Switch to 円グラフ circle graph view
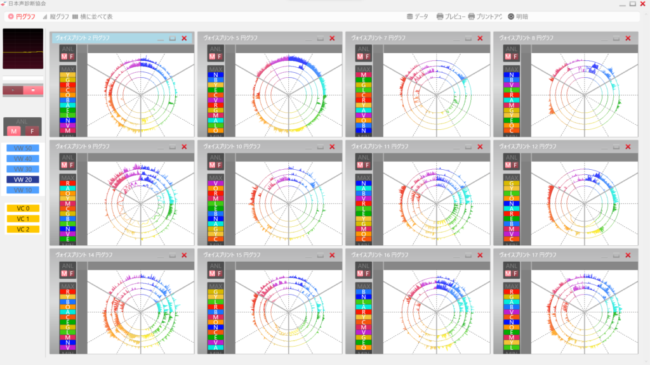This screenshot has width=650, height=365. pos(22,16)
